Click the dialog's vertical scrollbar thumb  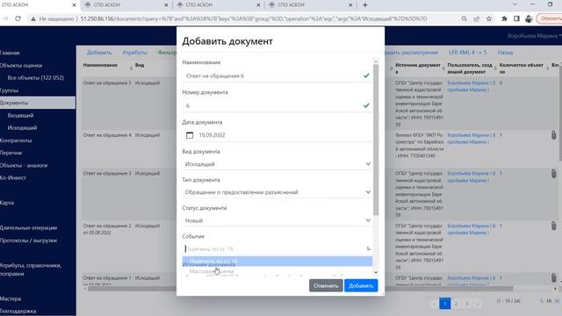tap(376, 140)
